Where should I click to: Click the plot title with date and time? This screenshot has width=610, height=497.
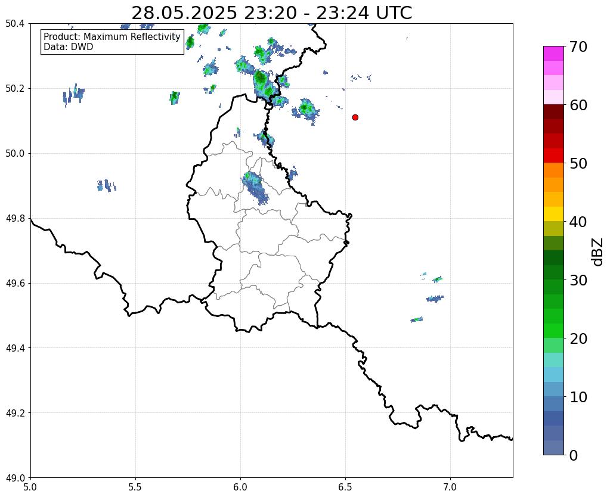click(x=271, y=13)
